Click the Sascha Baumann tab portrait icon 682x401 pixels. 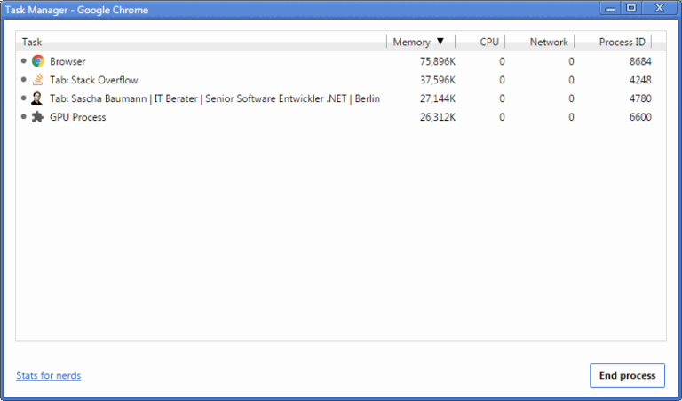click(37, 98)
